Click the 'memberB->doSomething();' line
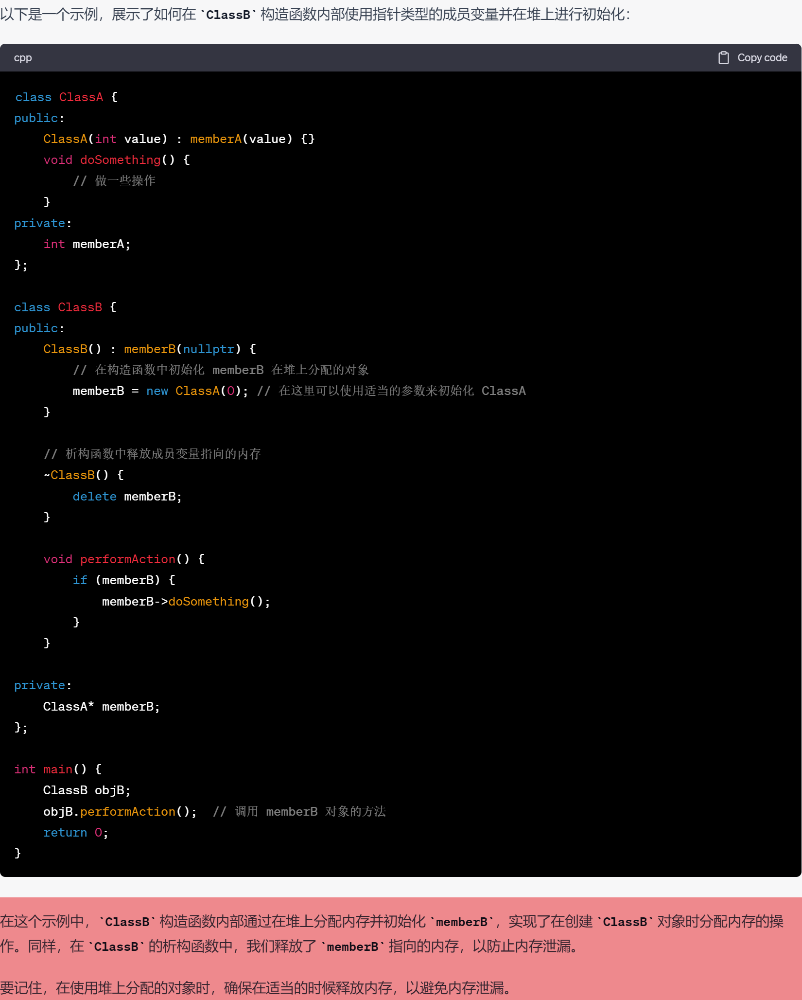This screenshot has width=802, height=1000. 186,602
